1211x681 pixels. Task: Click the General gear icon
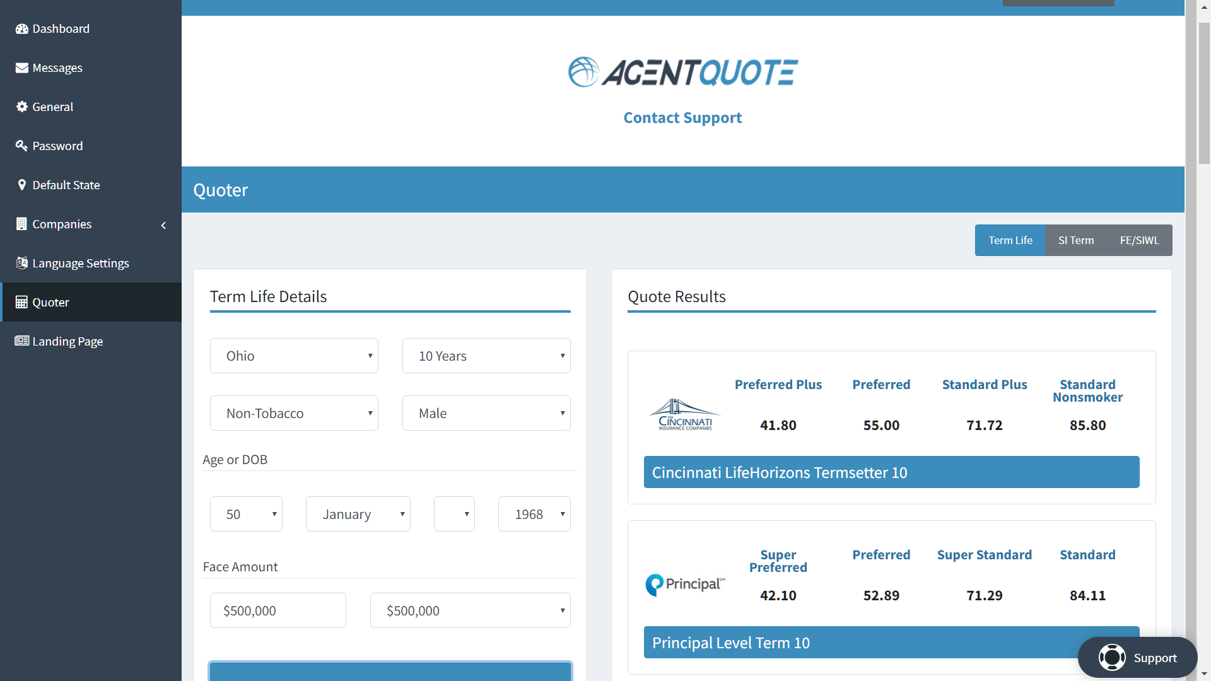(22, 107)
